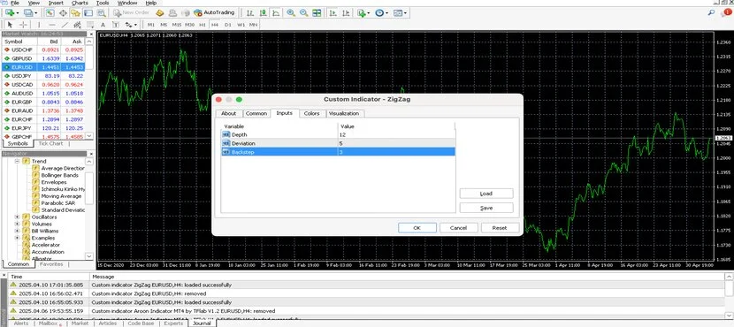Switch timeframe to M15
The height and width of the screenshot is (327, 734).
(177, 25)
